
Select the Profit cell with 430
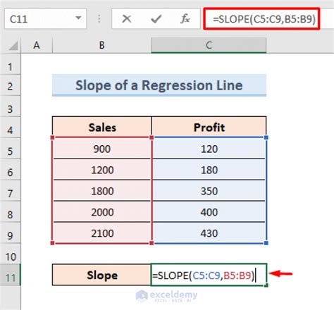209,233
